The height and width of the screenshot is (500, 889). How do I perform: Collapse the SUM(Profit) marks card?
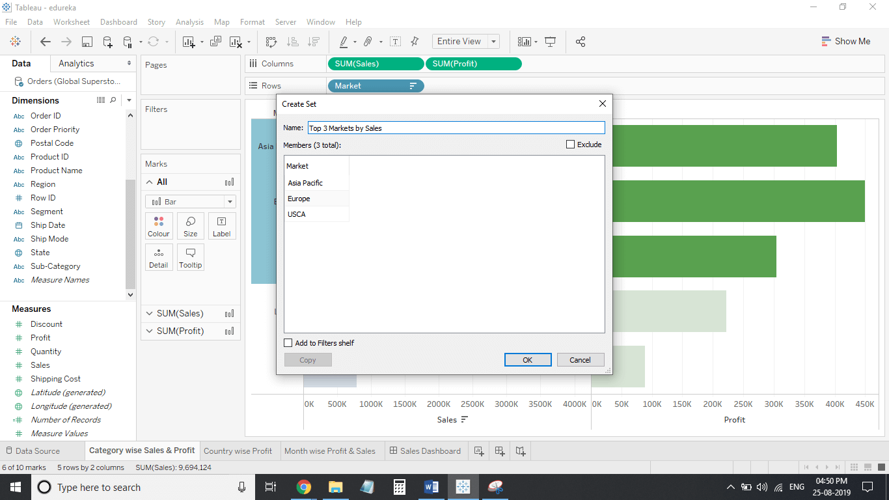pos(149,331)
